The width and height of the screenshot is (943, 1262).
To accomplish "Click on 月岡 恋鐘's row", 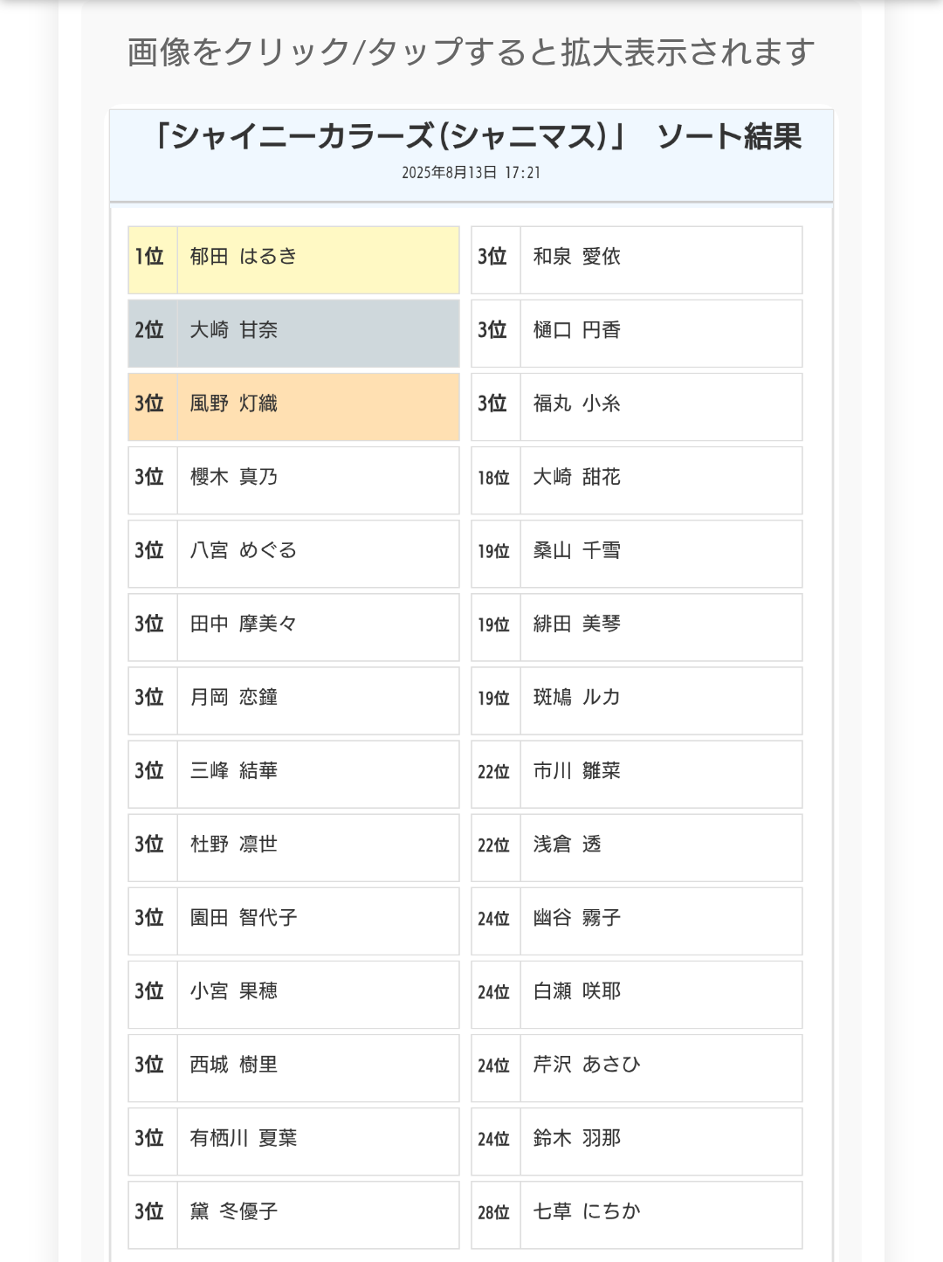I will click(x=293, y=700).
